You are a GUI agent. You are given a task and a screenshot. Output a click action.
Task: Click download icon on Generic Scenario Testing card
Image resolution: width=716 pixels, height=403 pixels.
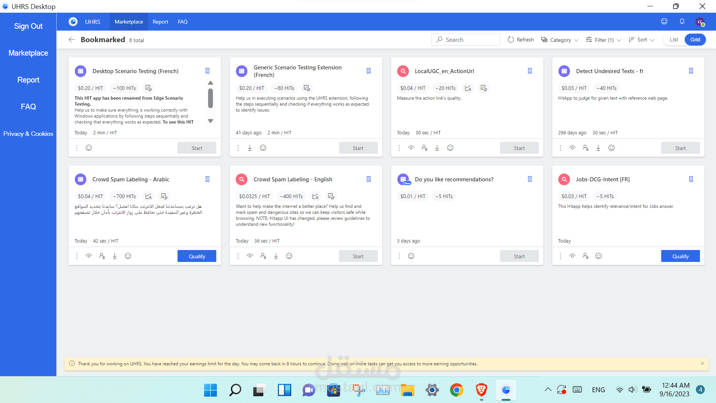click(x=250, y=148)
